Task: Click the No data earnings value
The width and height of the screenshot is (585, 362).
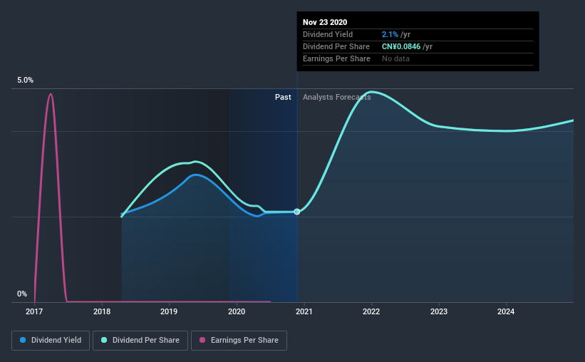Action: [395, 58]
